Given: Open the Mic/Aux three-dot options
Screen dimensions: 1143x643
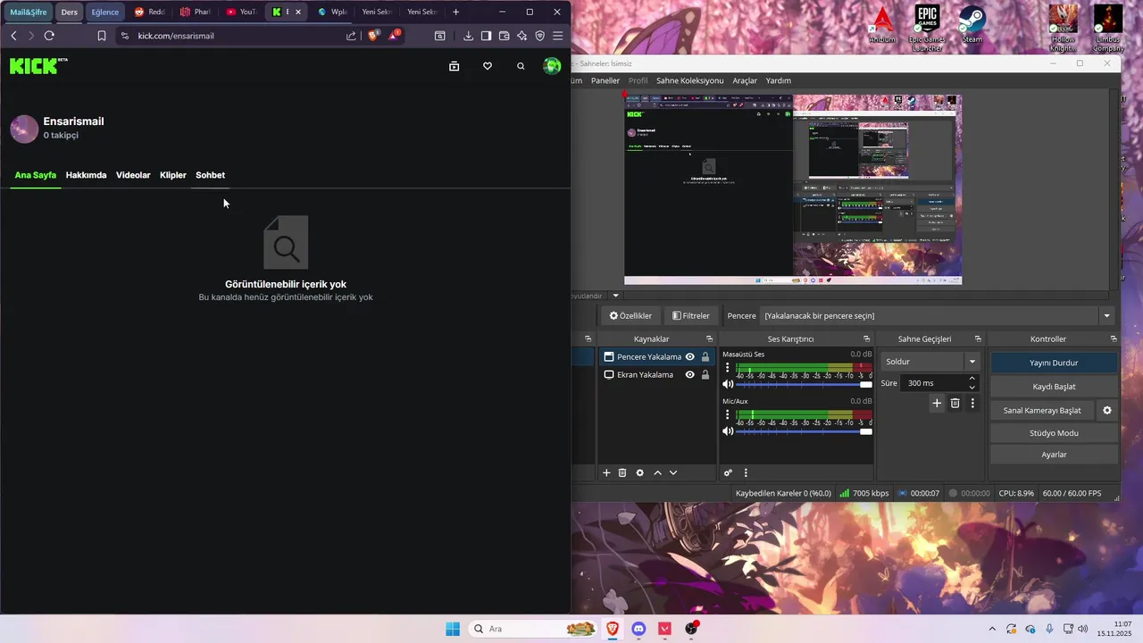Looking at the screenshot, I should point(728,415).
